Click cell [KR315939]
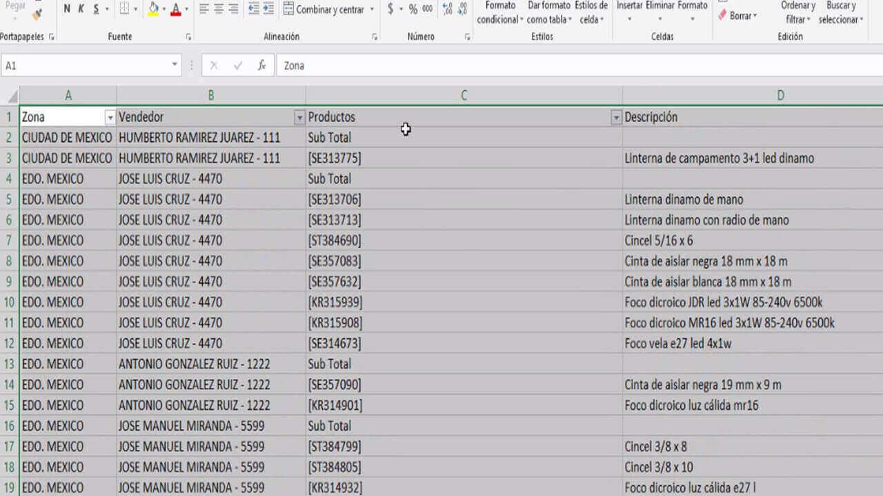The image size is (883, 496). click(464, 302)
